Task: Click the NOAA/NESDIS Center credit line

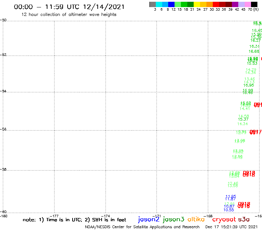Action: [x=142, y=227]
